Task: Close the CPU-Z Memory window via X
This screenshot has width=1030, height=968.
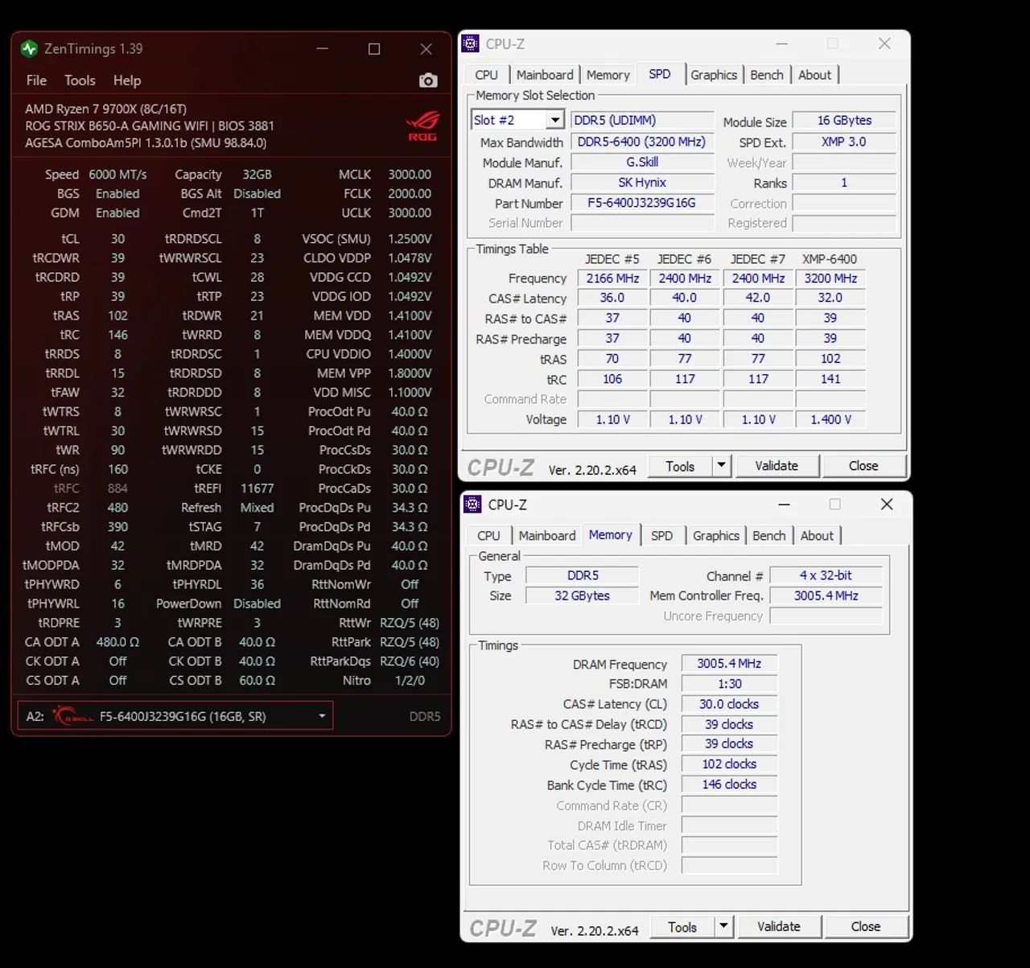Action: pos(887,504)
